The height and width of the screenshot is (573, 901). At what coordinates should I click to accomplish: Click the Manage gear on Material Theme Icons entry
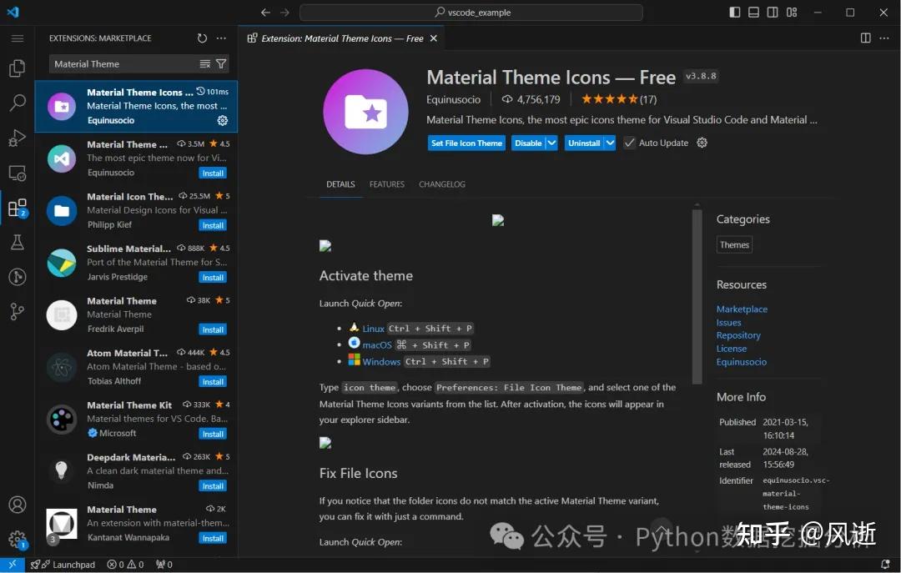click(222, 120)
